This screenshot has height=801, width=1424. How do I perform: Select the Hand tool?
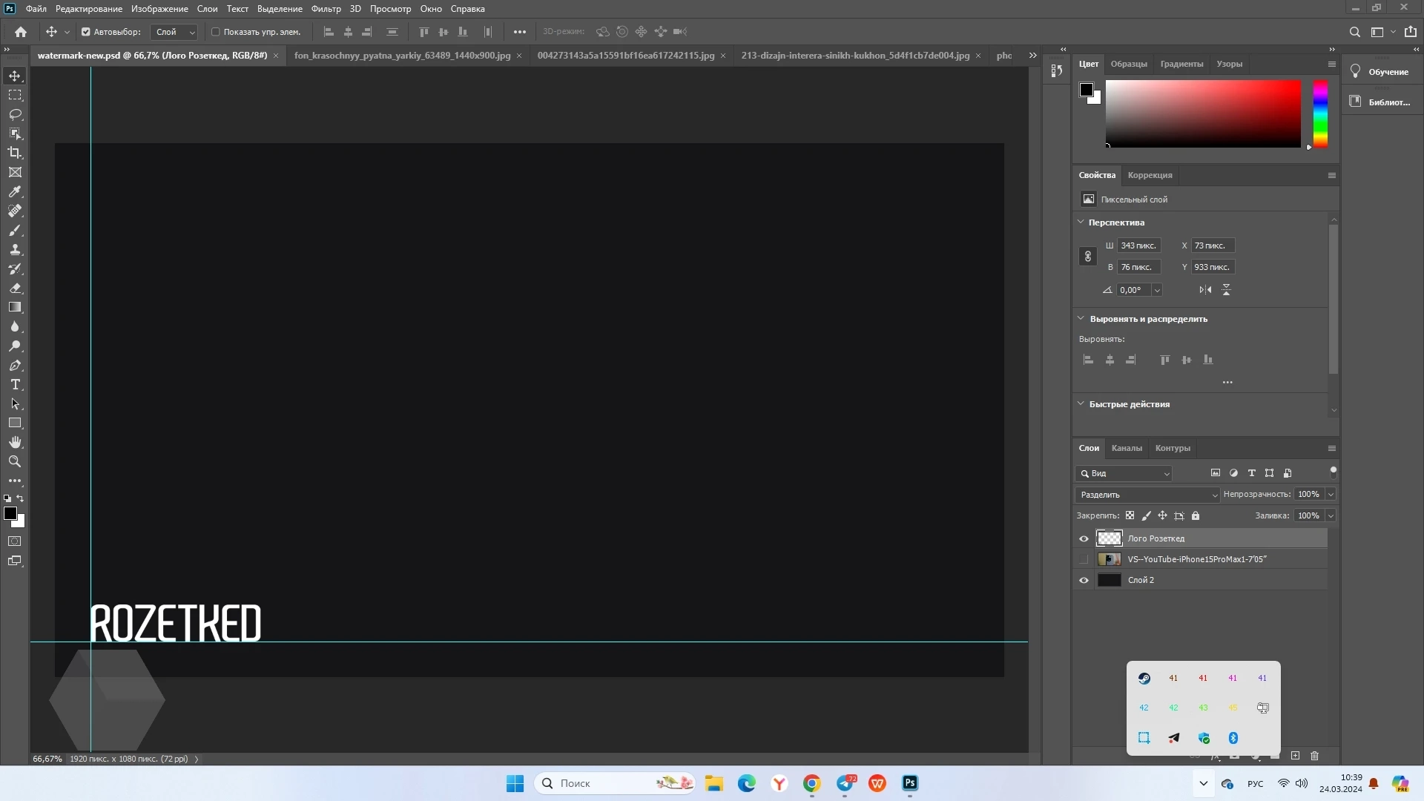coord(15,442)
